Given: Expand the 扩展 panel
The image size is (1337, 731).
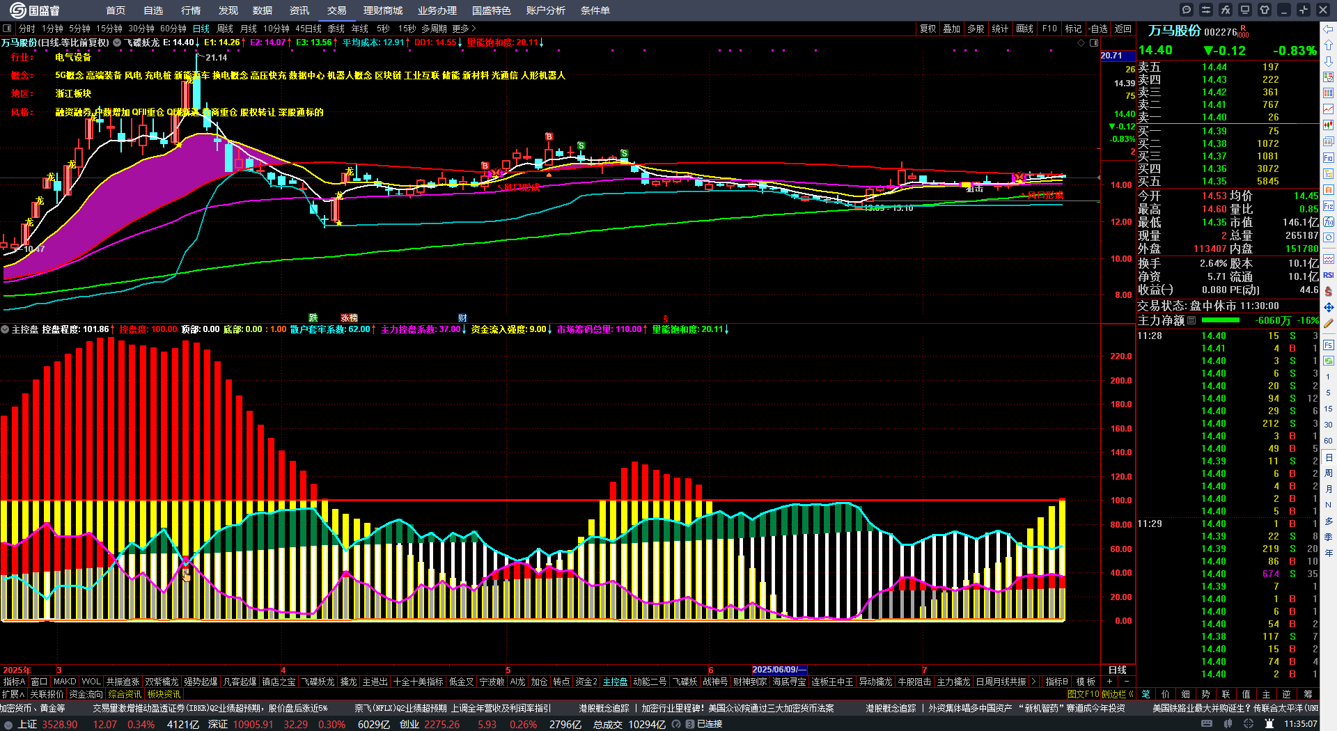Looking at the screenshot, I should click(13, 694).
